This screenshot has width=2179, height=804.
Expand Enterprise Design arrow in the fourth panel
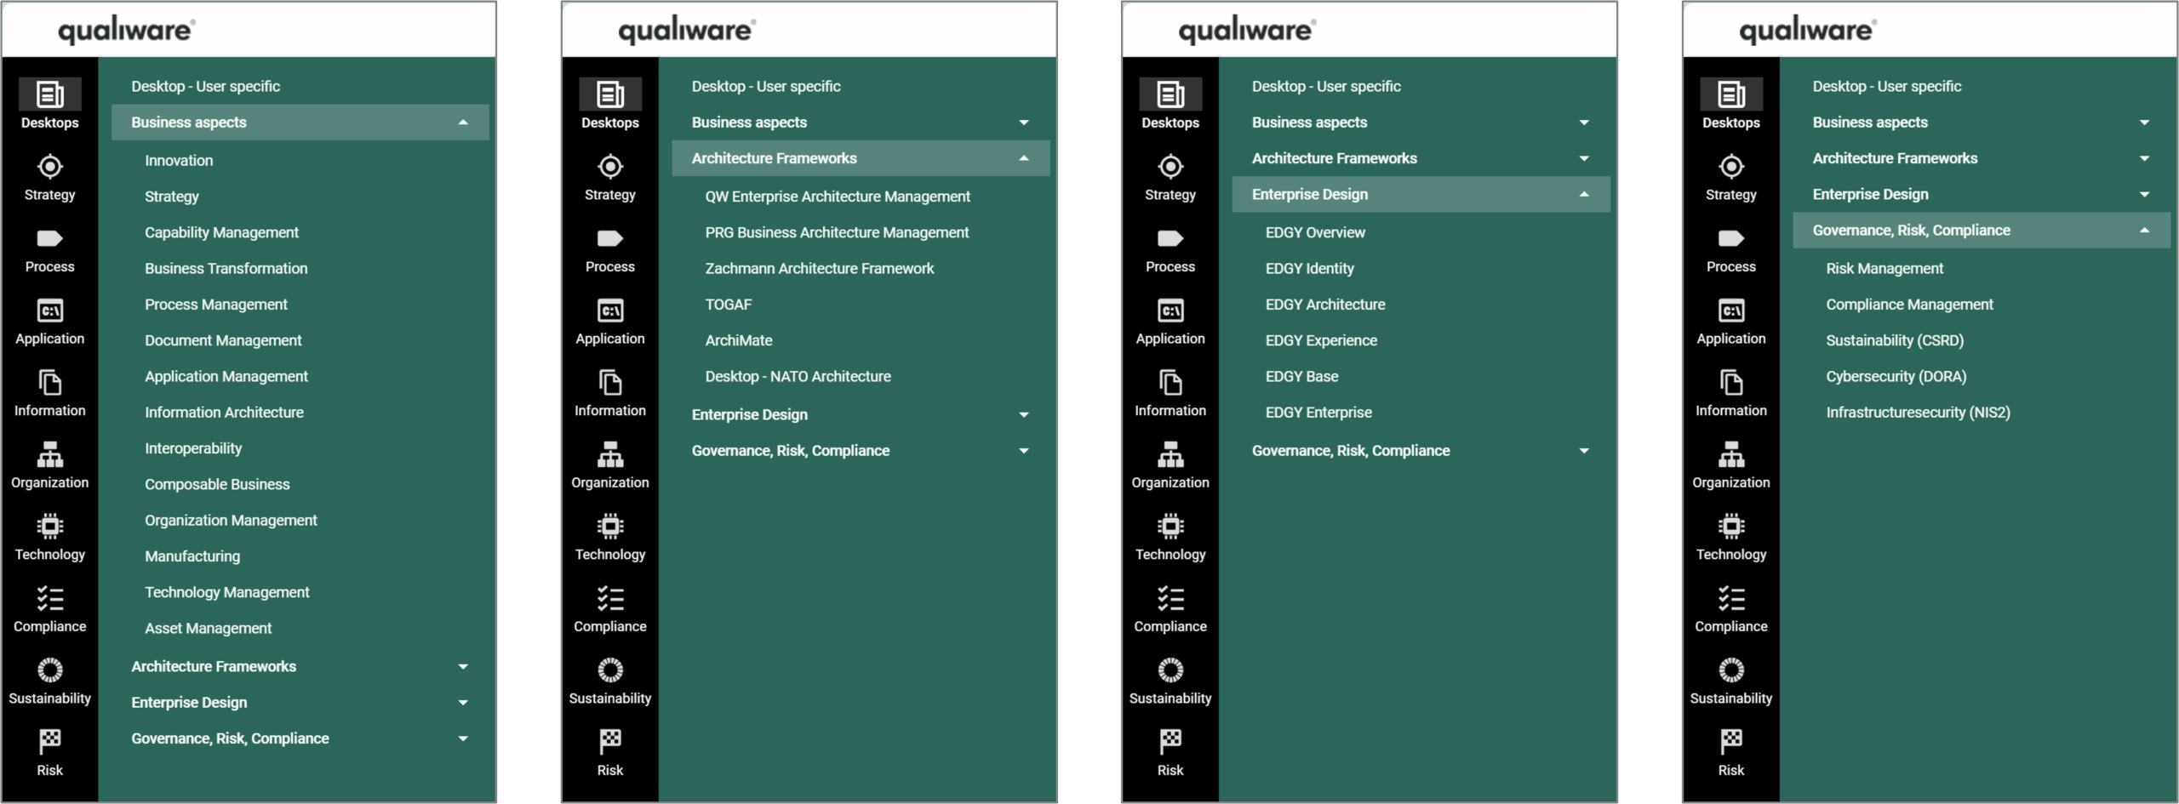pos(2145,195)
